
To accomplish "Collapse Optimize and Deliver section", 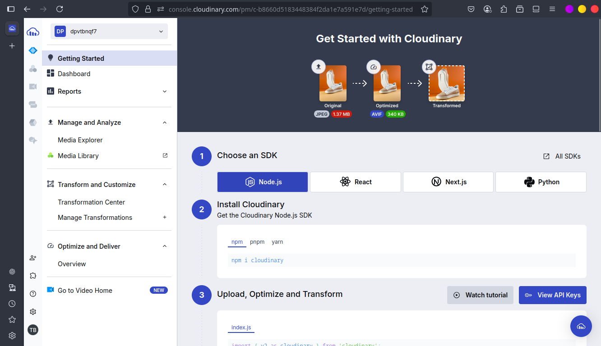I will point(165,246).
